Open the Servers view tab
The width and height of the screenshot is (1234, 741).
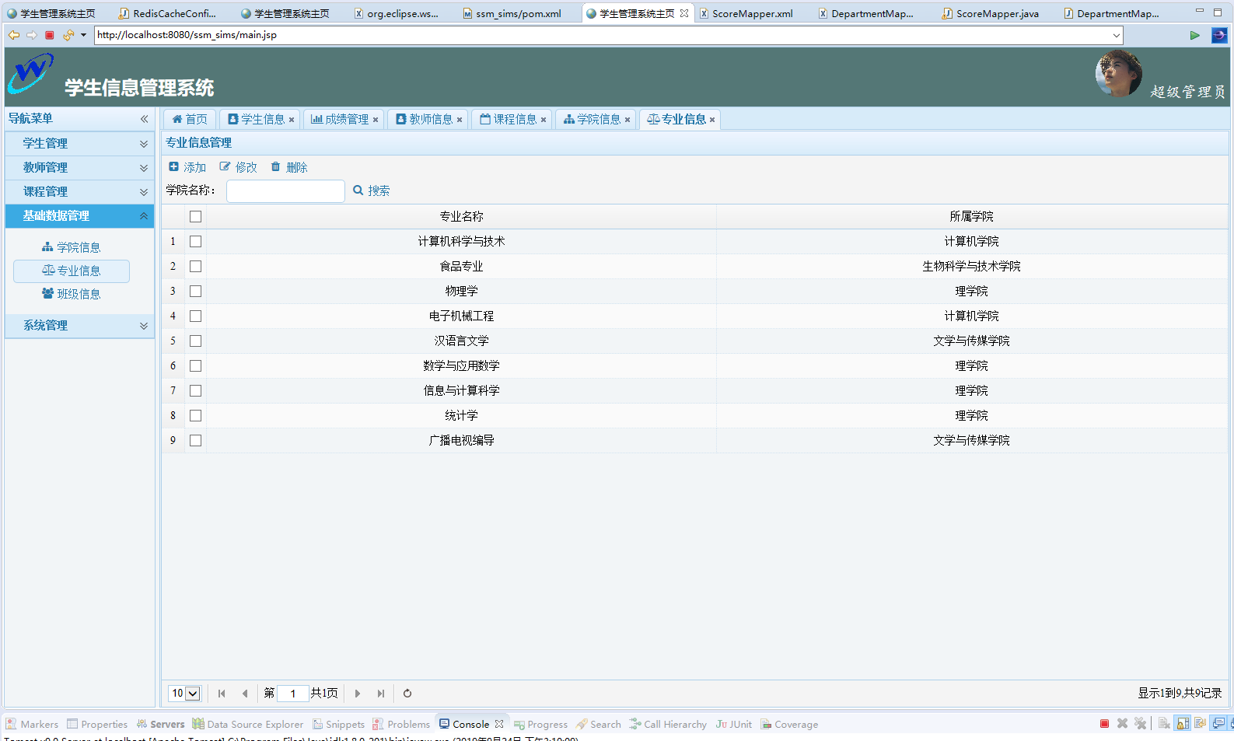[x=161, y=724]
